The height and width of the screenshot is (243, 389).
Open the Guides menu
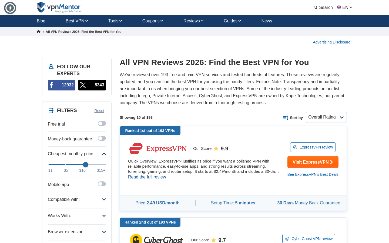coord(232,21)
